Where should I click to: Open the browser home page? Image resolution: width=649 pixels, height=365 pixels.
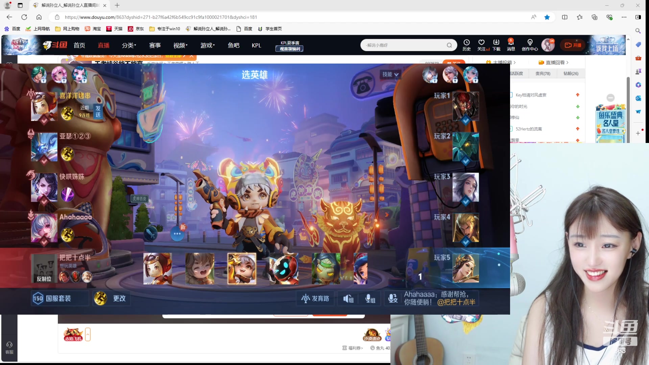point(39,17)
